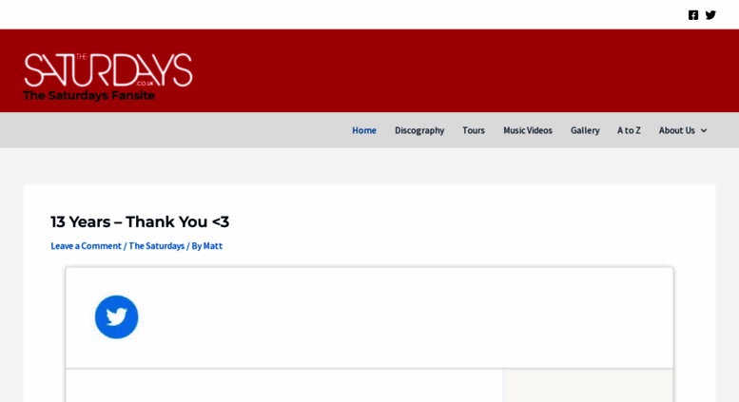739x402 pixels.
Task: Click The Saturdays logo image
Action: [108, 69]
